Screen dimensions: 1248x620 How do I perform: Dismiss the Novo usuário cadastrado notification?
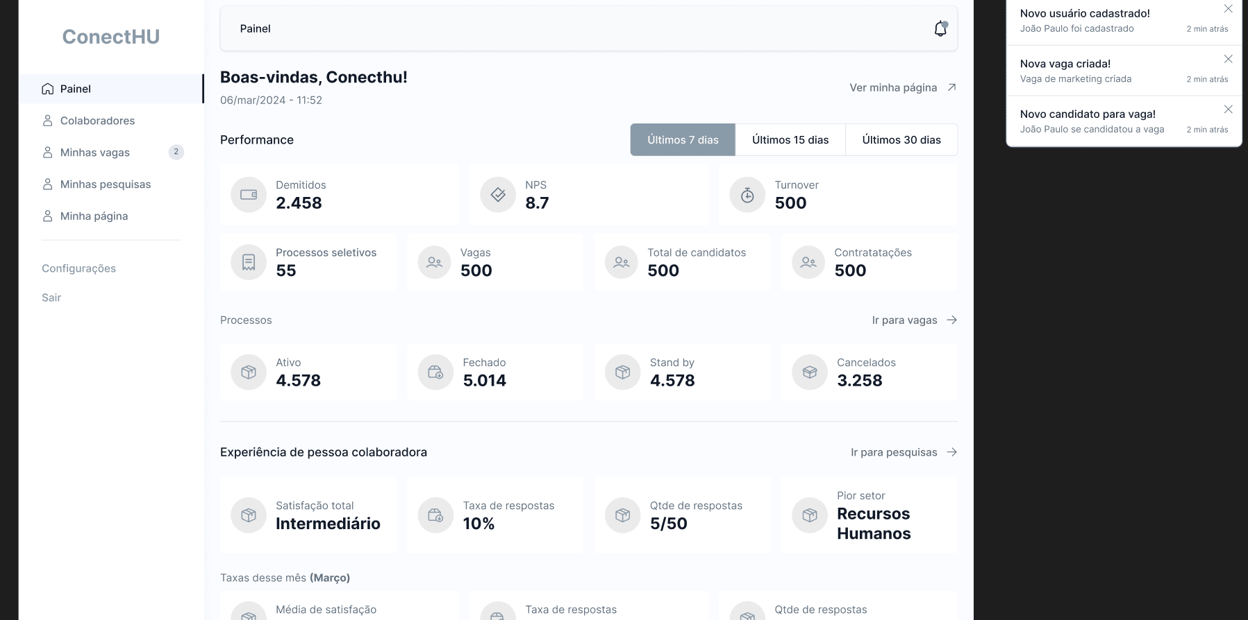pos(1228,9)
